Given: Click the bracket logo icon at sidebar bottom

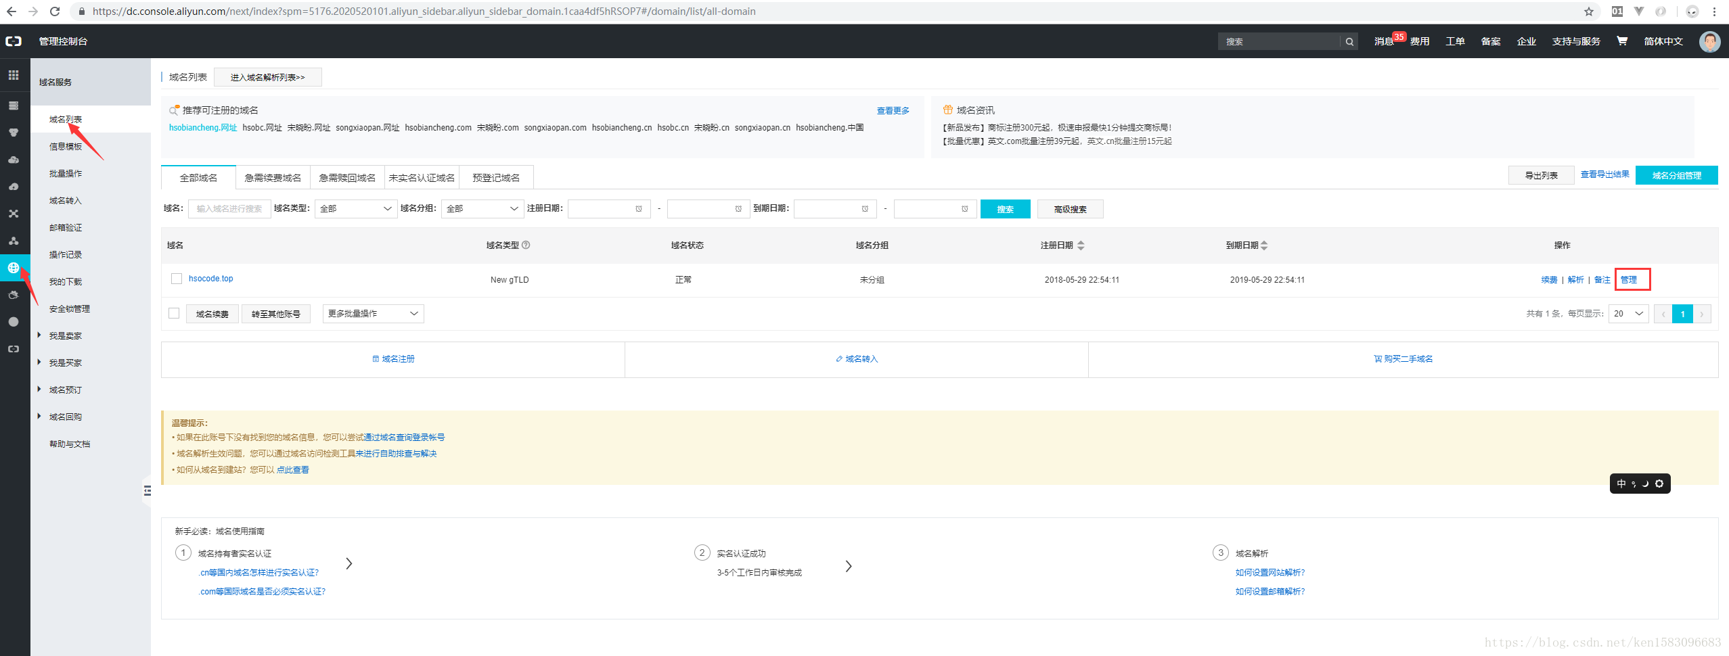Looking at the screenshot, I should [14, 349].
